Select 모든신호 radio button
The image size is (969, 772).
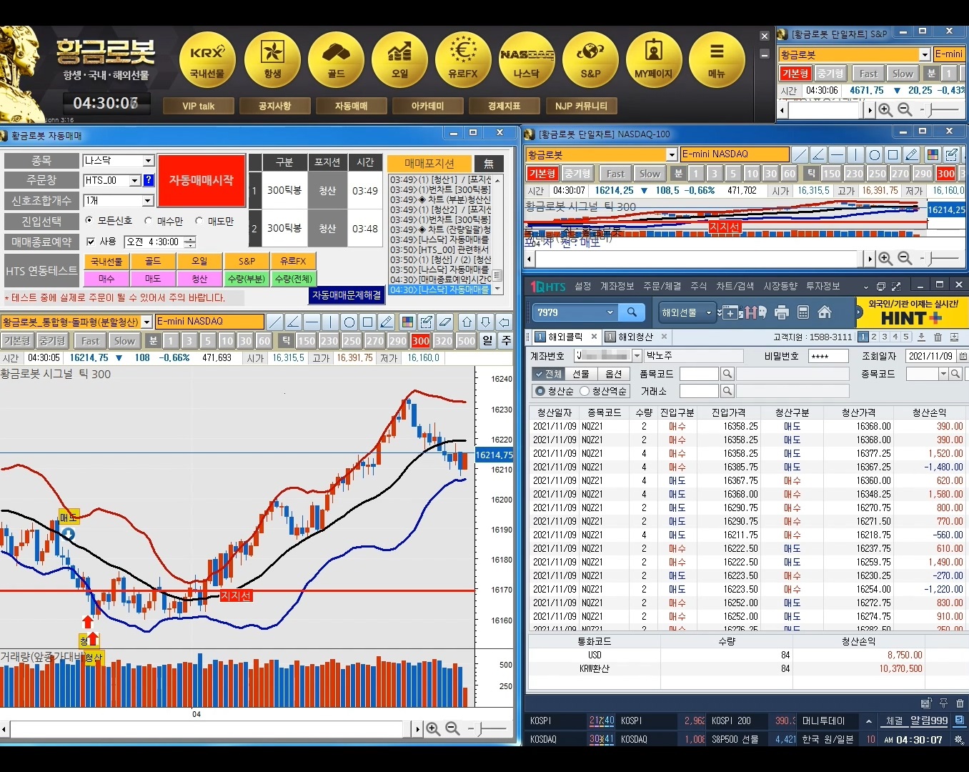tap(89, 221)
